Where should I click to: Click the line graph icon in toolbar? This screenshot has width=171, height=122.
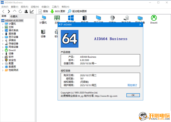(32, 11)
